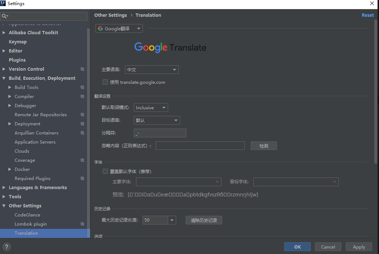Open the primary language 中文 dropdown
The image size is (379, 254).
click(x=152, y=70)
